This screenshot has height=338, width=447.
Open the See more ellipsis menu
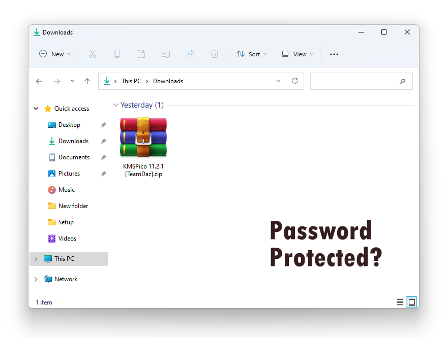click(334, 54)
